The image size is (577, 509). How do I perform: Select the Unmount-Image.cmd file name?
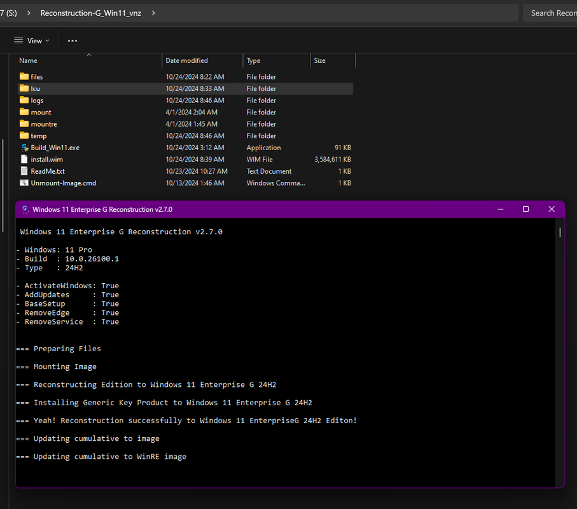[63, 183]
